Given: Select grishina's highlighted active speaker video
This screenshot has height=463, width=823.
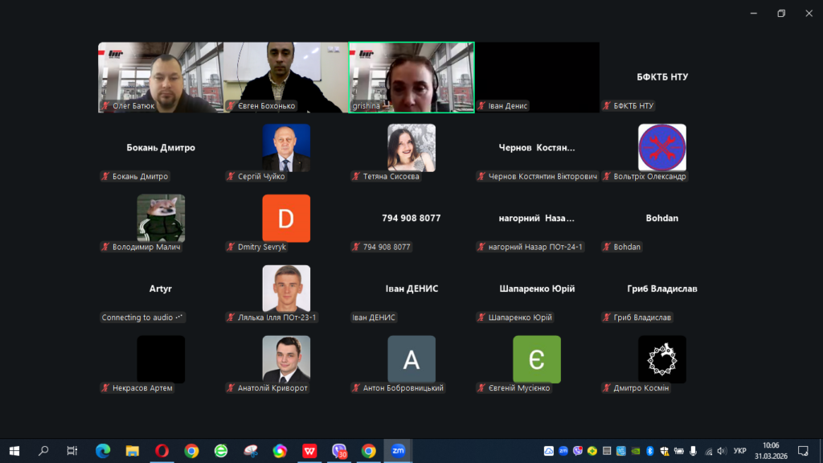Looking at the screenshot, I should (x=411, y=77).
